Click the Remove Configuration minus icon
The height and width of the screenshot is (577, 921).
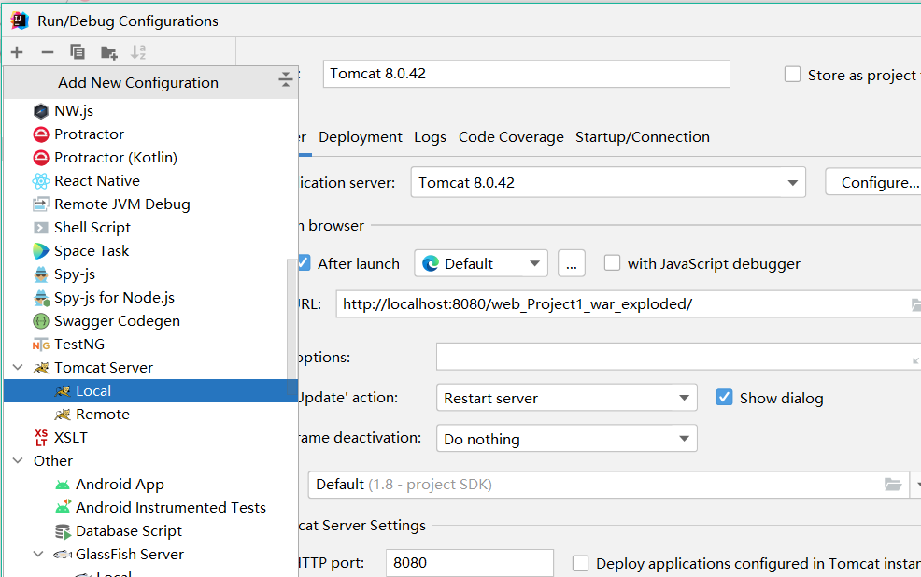[48, 52]
